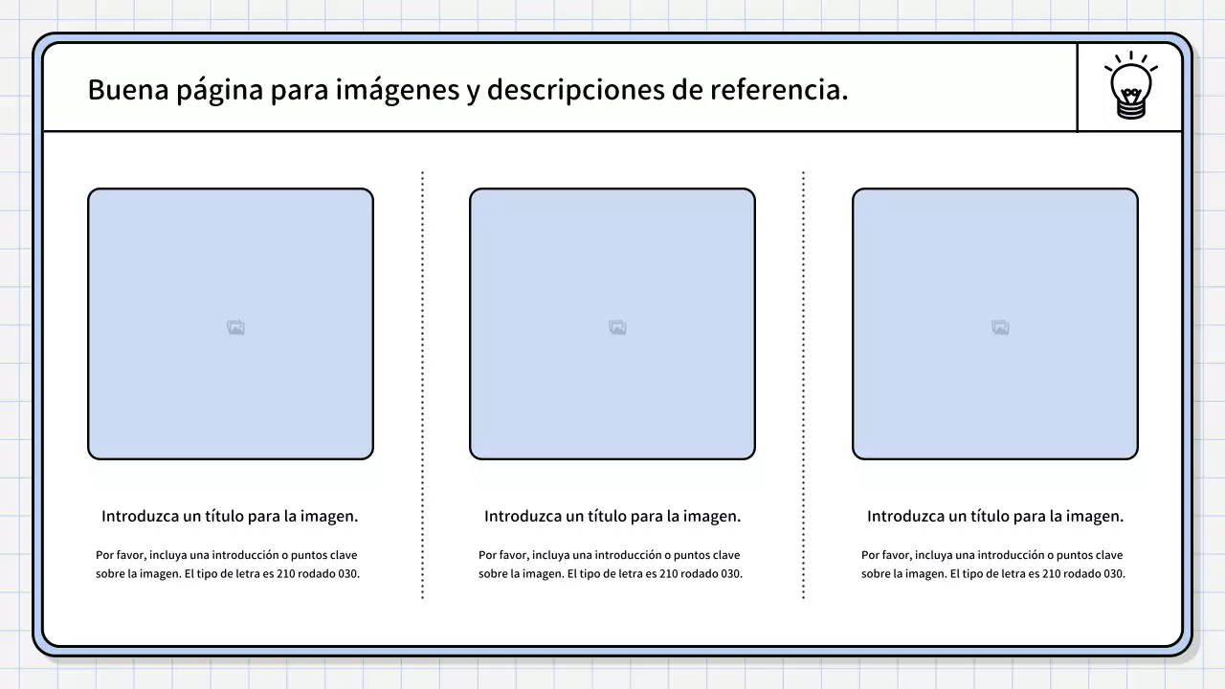This screenshot has width=1225, height=689.
Task: Click the title text of the third card
Action: point(996,515)
